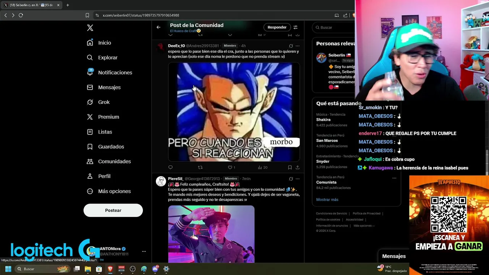Open a new browser tab
The image size is (489, 275).
[68, 5]
